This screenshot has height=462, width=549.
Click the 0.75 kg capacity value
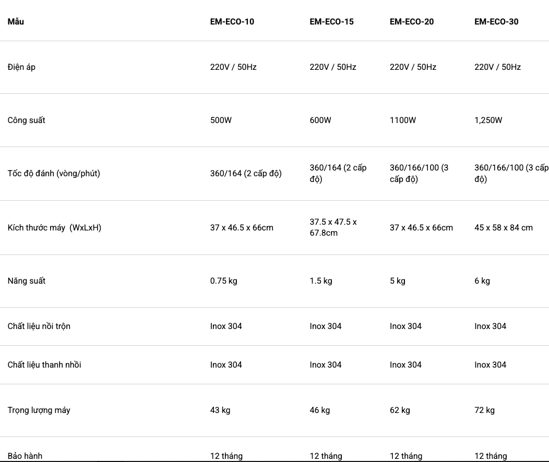tap(223, 281)
